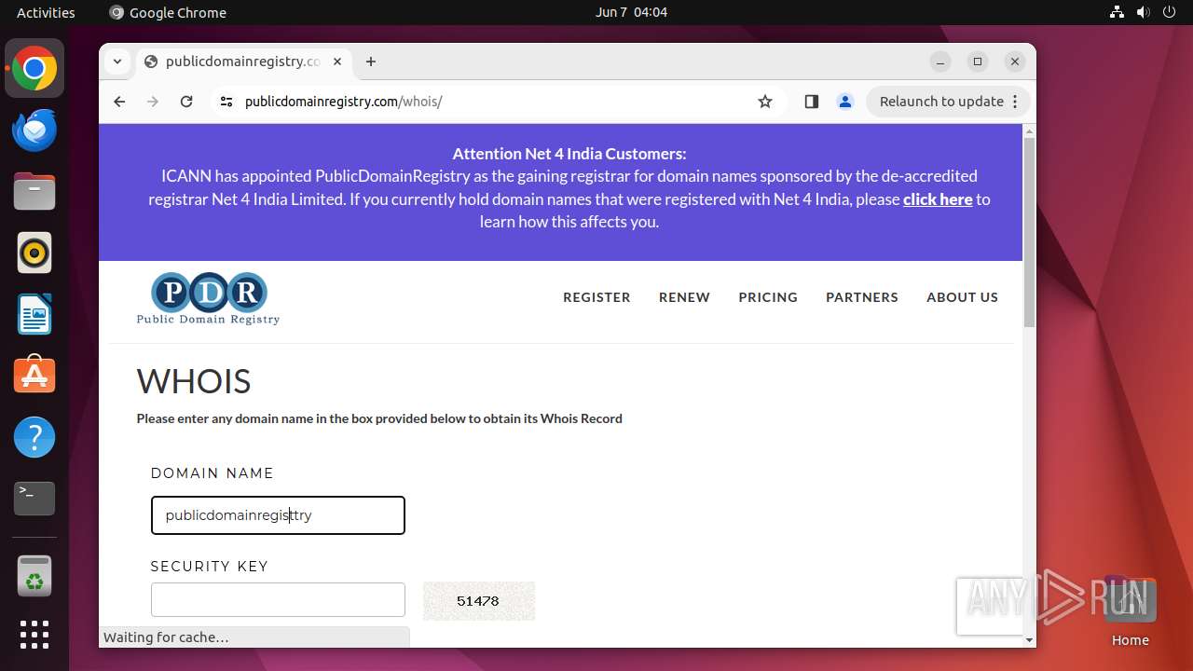Viewport: 1193px width, 671px height.
Task: Open the Files manager from the dock
Action: (34, 191)
